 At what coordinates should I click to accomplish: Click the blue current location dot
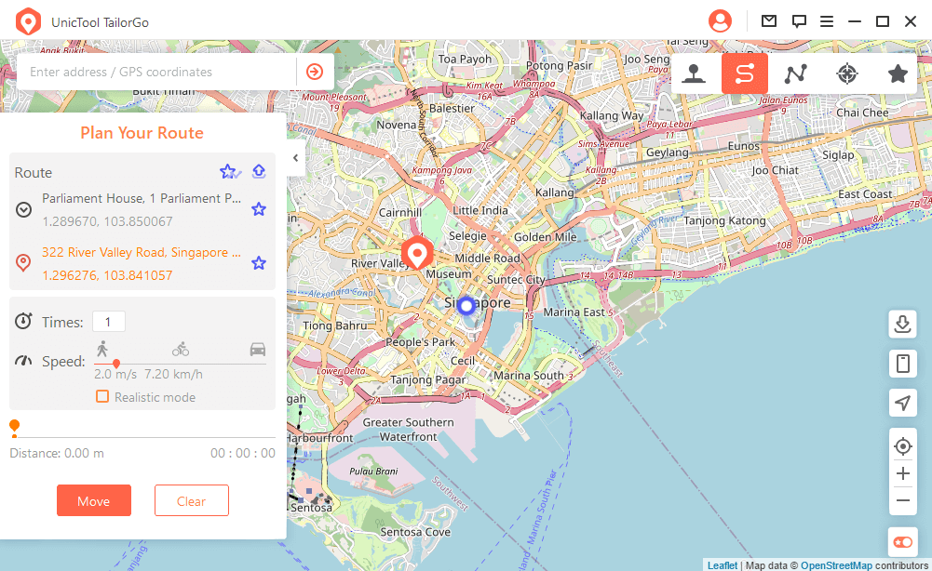click(x=466, y=306)
